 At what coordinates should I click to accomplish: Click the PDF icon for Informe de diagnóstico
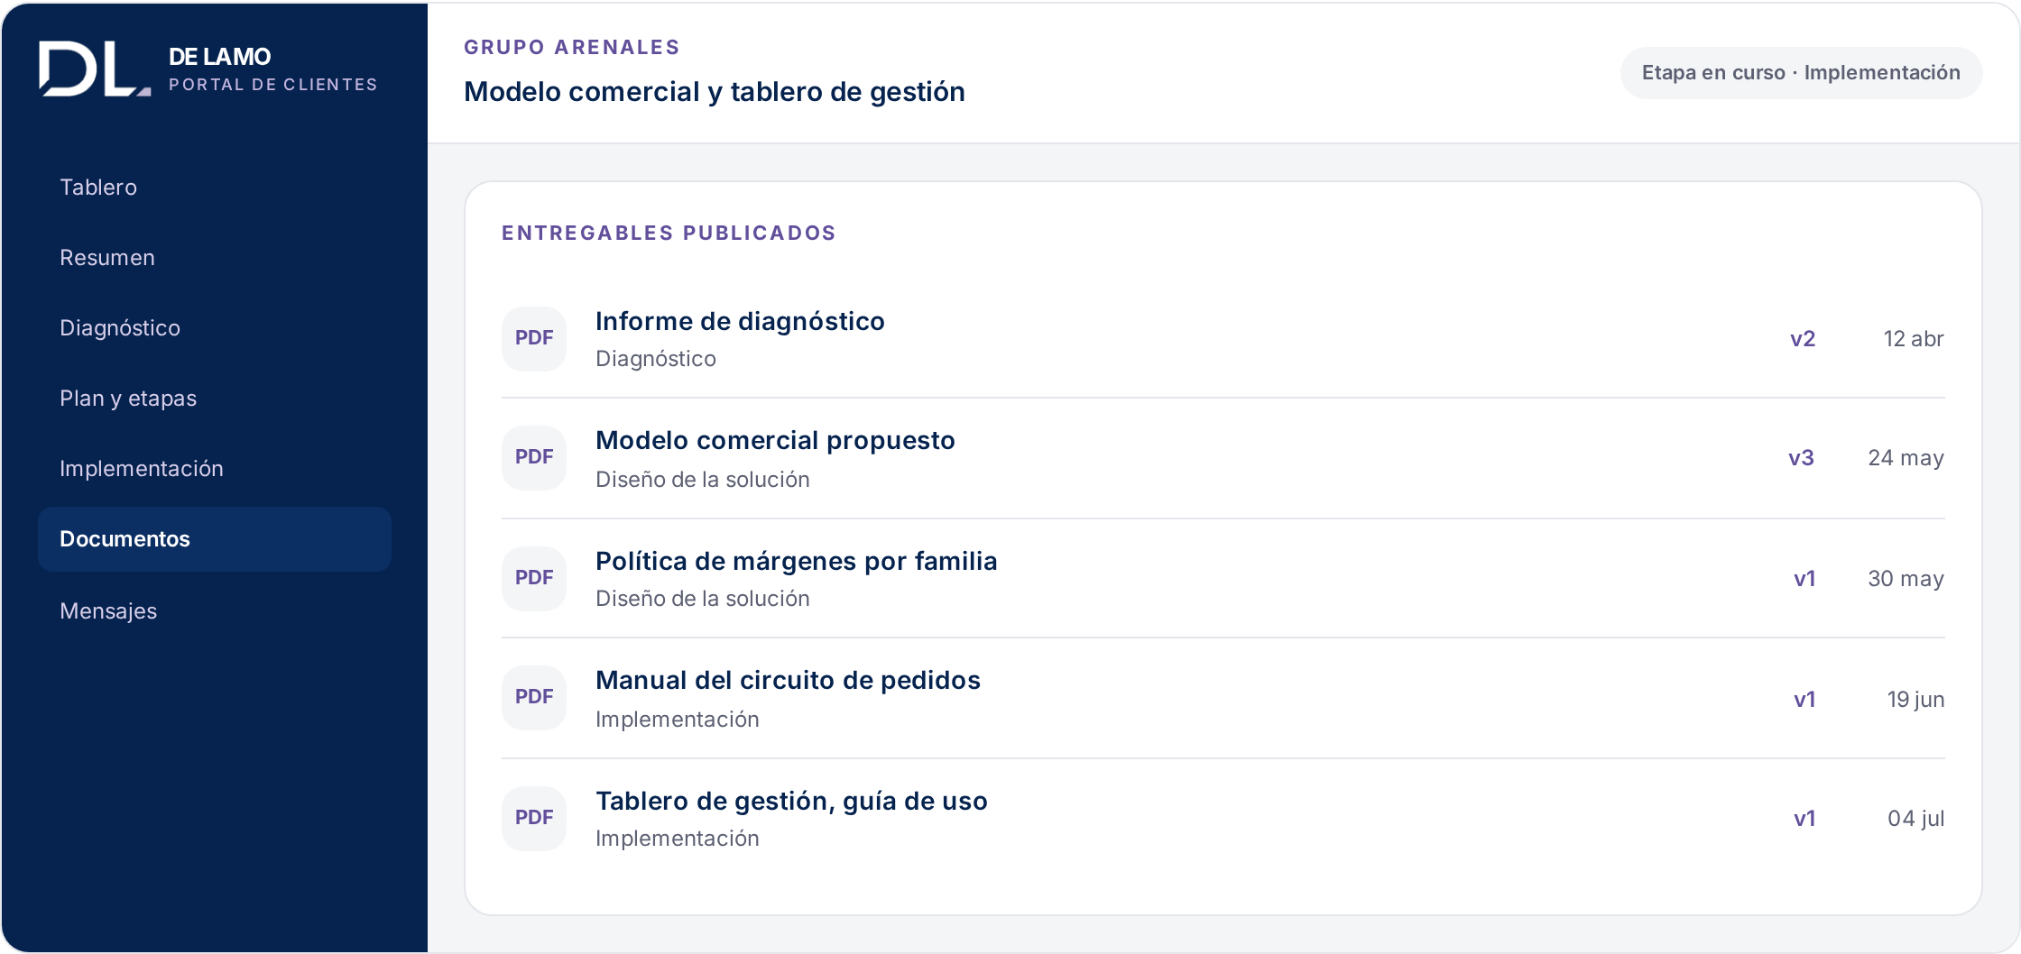click(x=534, y=338)
